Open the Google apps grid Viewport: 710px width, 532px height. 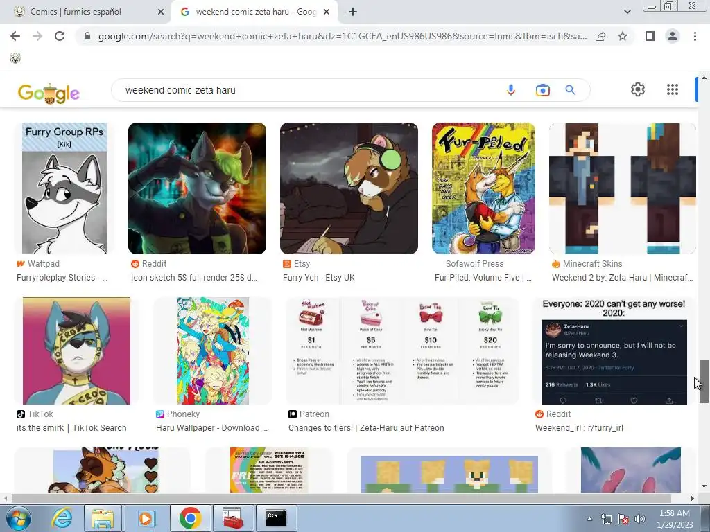(x=673, y=89)
